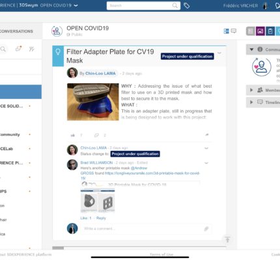This screenshot has width=280, height=260.
Task: Open the Terms of Use footer link
Action: click(x=161, y=255)
